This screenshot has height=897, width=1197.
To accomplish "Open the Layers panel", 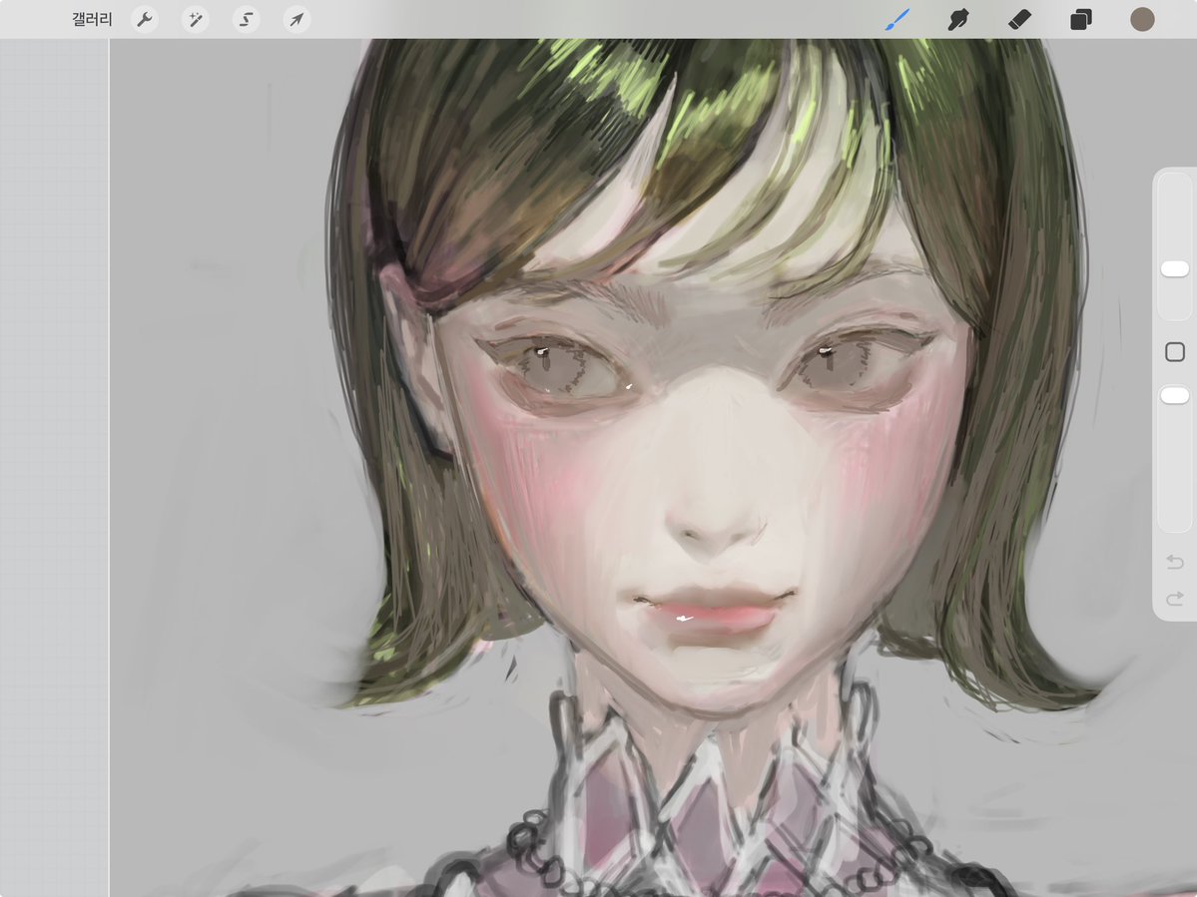I will pos(1081,19).
